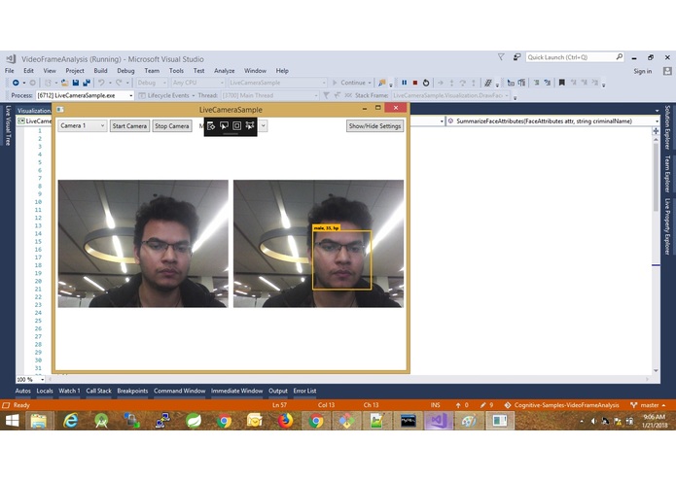Open the Analyze menu
This screenshot has width=676, height=480.
pyautogui.click(x=224, y=71)
